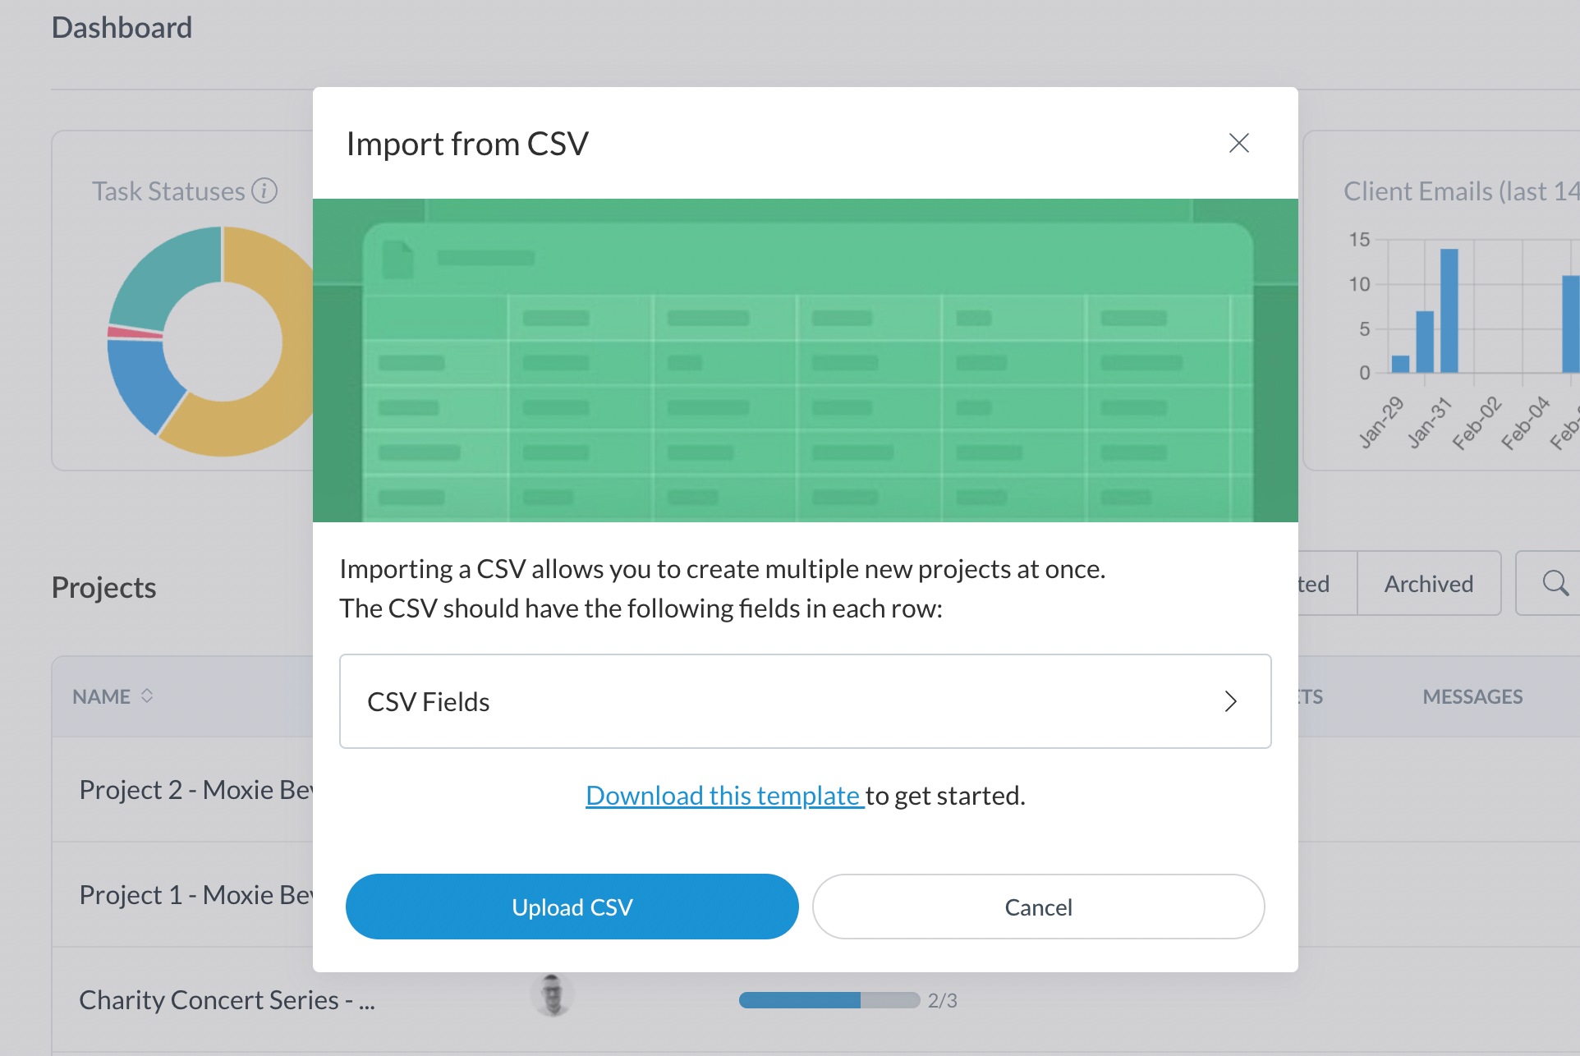Open the Charity Concert Series project
The width and height of the screenshot is (1580, 1056).
pyautogui.click(x=227, y=999)
